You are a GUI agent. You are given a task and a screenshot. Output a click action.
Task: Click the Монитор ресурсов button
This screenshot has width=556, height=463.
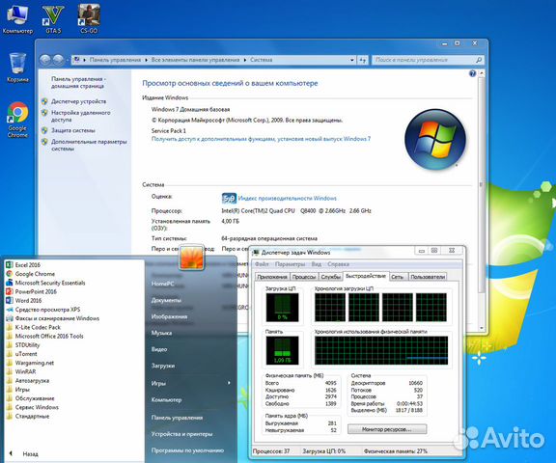387,429
